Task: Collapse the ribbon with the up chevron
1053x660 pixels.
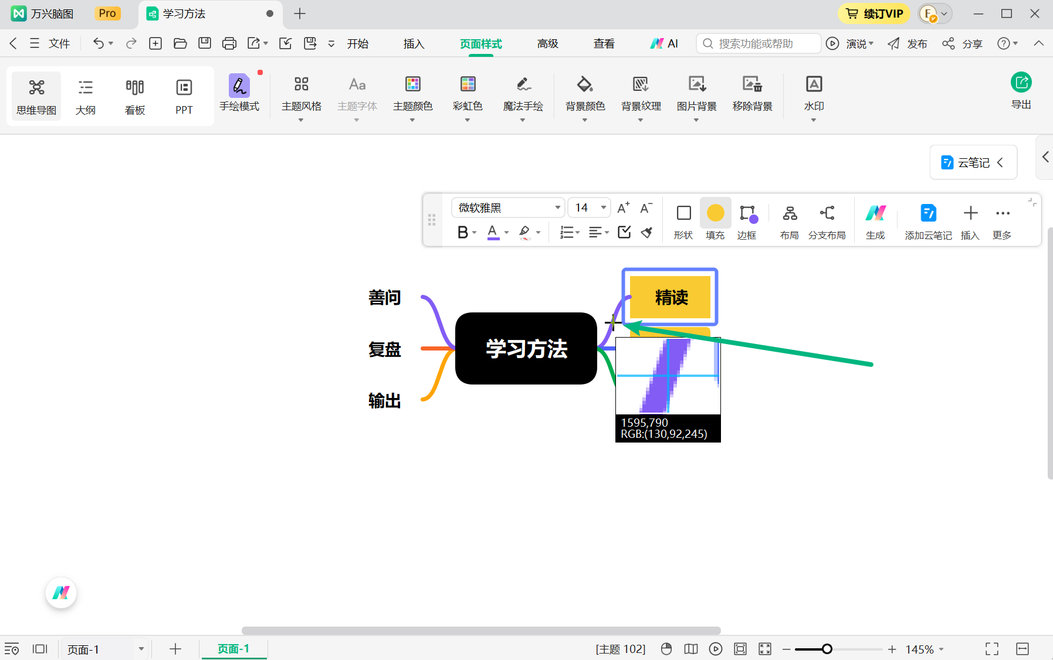Action: pos(1038,43)
